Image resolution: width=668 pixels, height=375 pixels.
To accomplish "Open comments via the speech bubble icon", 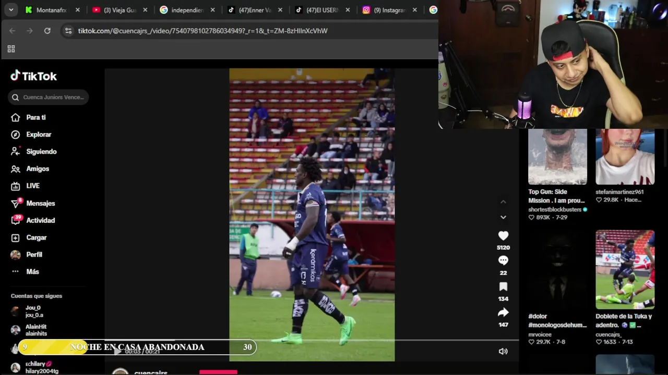I will 503,260.
